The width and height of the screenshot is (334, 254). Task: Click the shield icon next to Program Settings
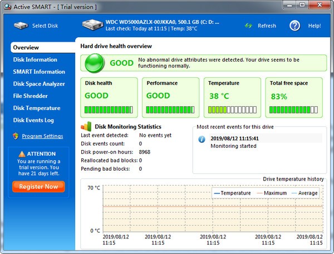tap(16, 136)
